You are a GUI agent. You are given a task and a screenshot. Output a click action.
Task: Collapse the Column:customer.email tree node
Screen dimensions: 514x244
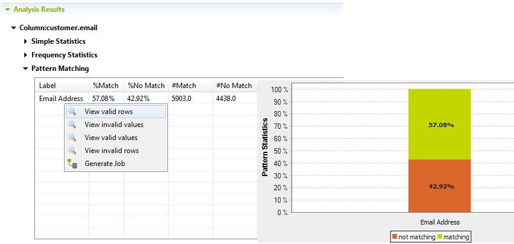(x=14, y=28)
